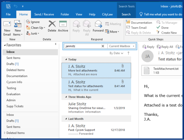Run the Documentation quick step
184x140 pixels.
(139, 22)
